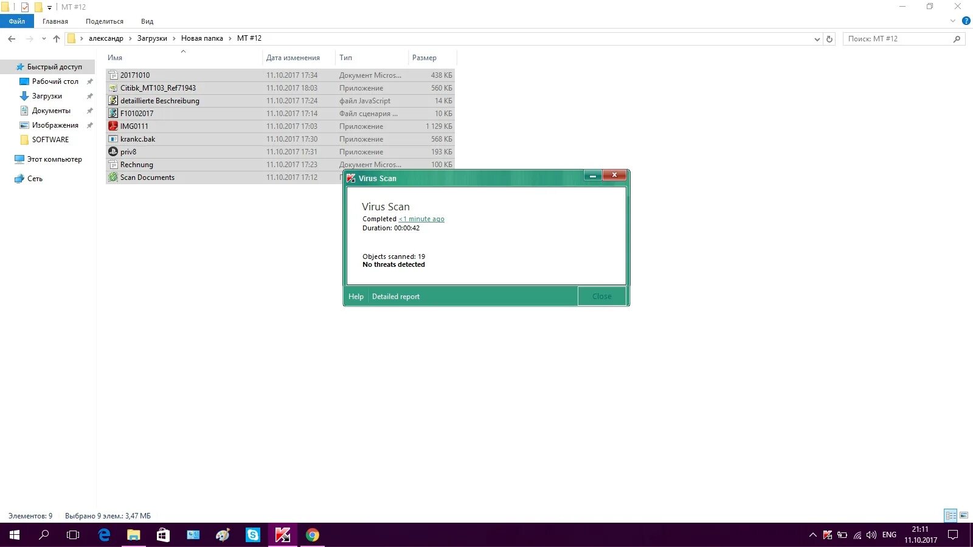
Task: Click the Windows Start button
Action: click(x=15, y=535)
